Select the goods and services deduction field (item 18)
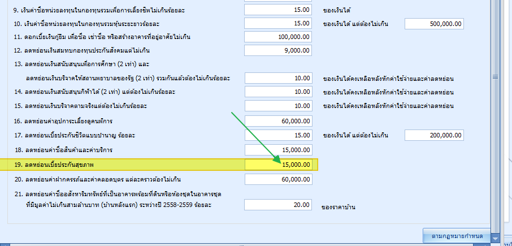The image size is (512, 246). point(279,150)
